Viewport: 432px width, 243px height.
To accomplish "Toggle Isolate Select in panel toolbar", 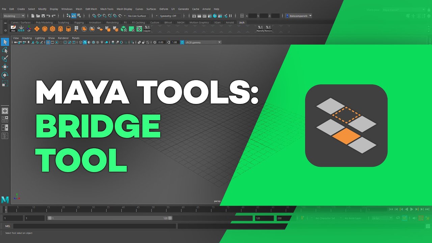I will click(132, 42).
